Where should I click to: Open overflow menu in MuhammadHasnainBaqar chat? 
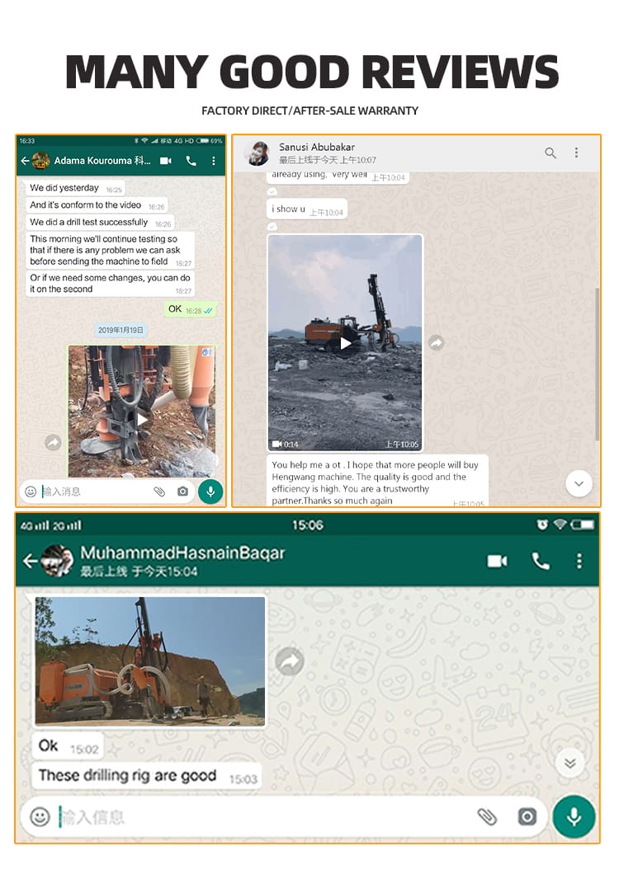(579, 561)
